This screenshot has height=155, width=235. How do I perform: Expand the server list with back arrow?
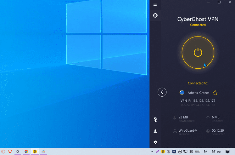pos(162,92)
